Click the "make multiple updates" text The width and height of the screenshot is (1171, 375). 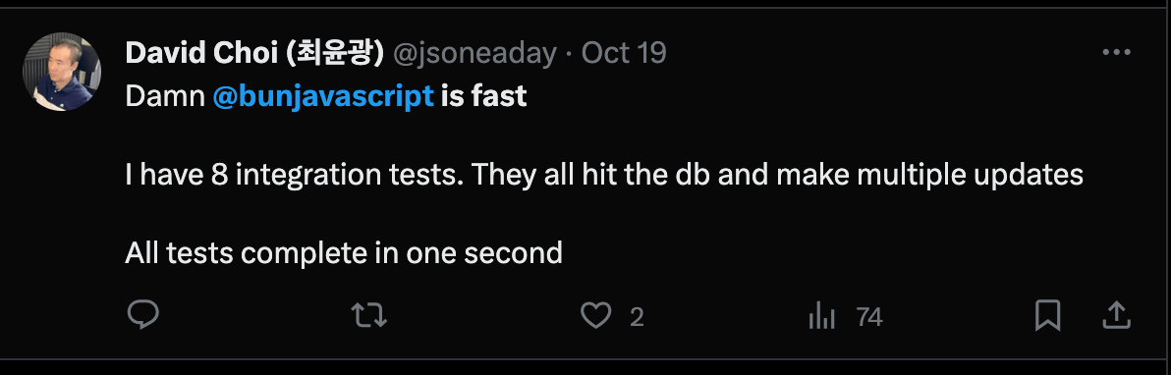point(929,175)
